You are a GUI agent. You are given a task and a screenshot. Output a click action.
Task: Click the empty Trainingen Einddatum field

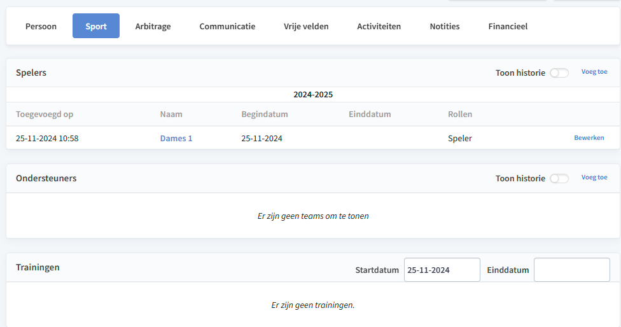[x=572, y=270]
